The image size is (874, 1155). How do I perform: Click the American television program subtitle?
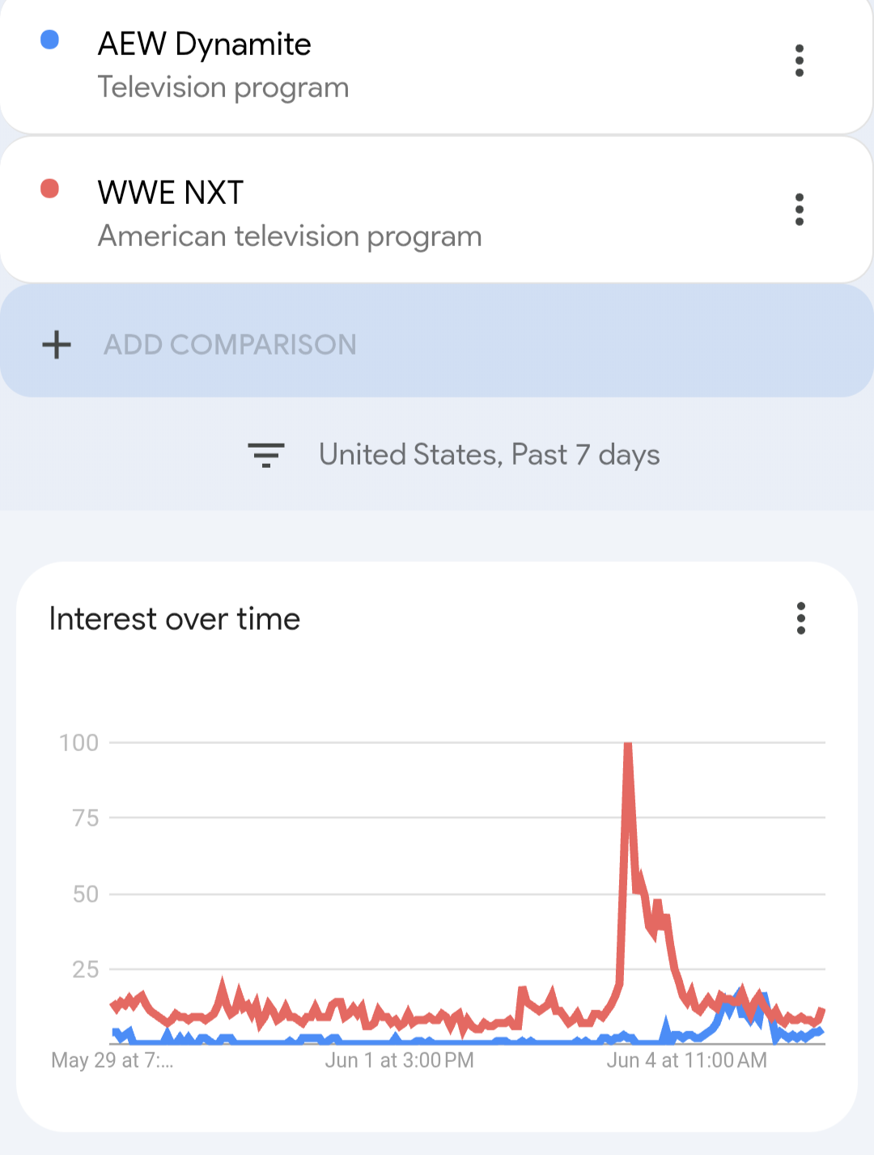click(x=290, y=236)
